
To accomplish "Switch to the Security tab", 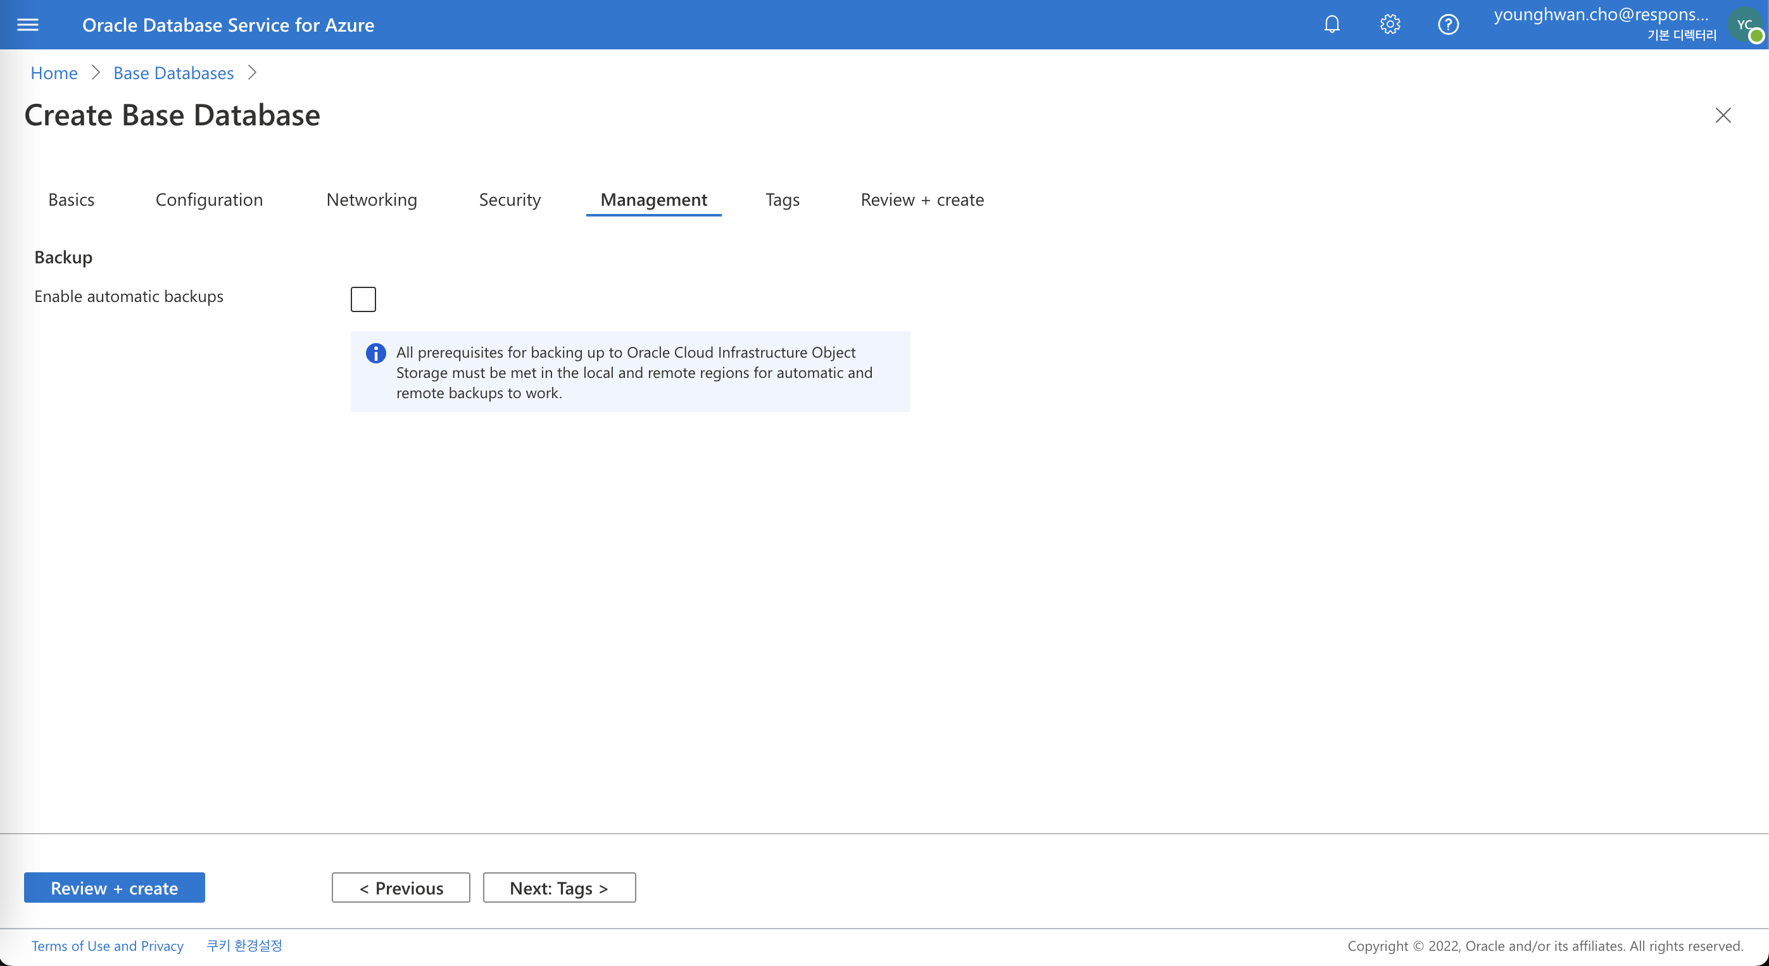I will pos(510,200).
